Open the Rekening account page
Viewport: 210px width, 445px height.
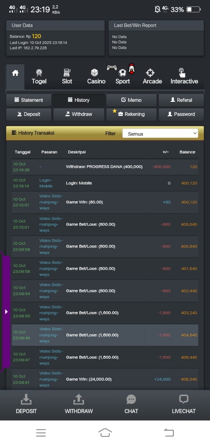131,114
